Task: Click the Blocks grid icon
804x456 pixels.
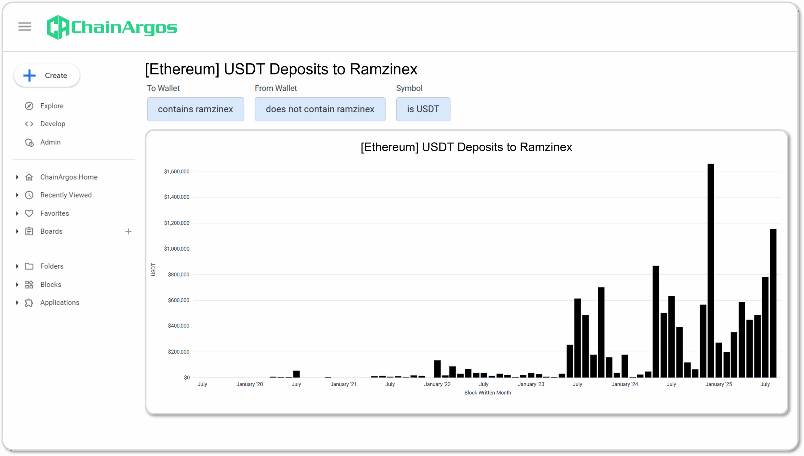Action: (x=29, y=285)
